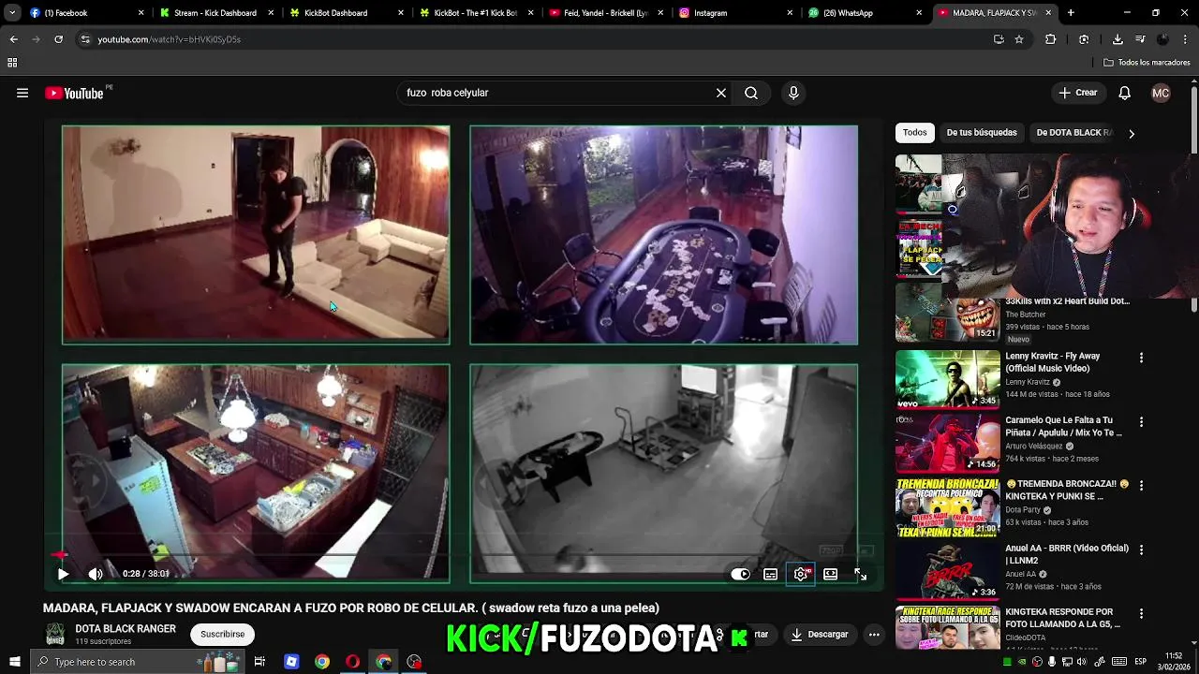Open the Lenny Kravitz - Fly Away thumbnail
This screenshot has width=1199, height=674.
click(x=947, y=378)
